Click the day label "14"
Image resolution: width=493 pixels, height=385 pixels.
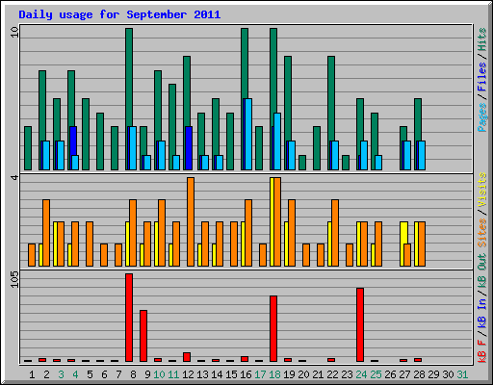217,374
